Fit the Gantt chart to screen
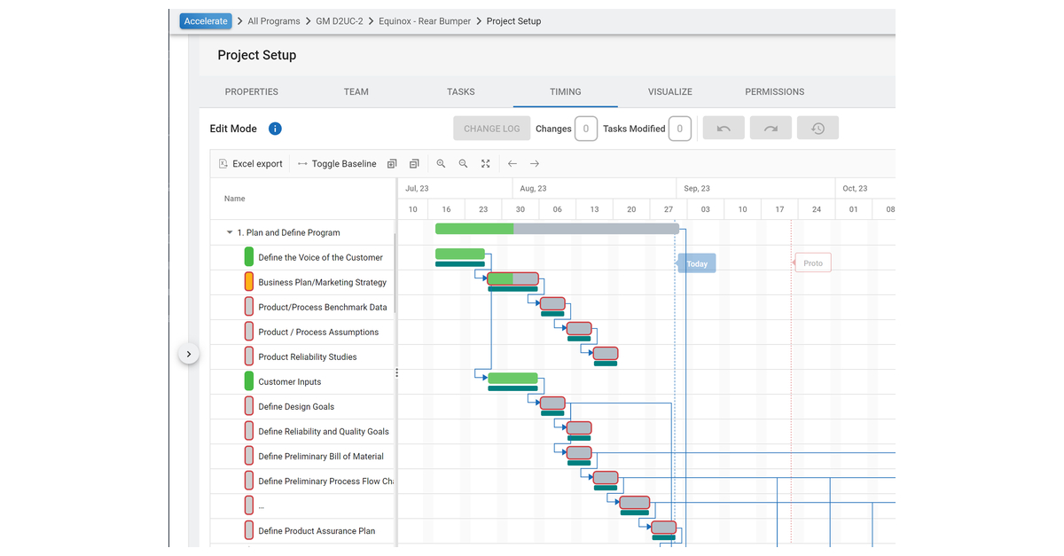Viewport: 1064px width, 556px height. tap(484, 163)
